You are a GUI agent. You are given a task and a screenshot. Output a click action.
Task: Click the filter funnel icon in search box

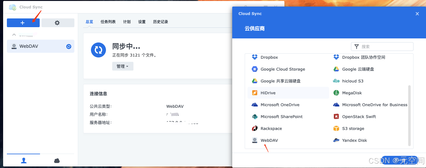pyautogui.click(x=356, y=47)
